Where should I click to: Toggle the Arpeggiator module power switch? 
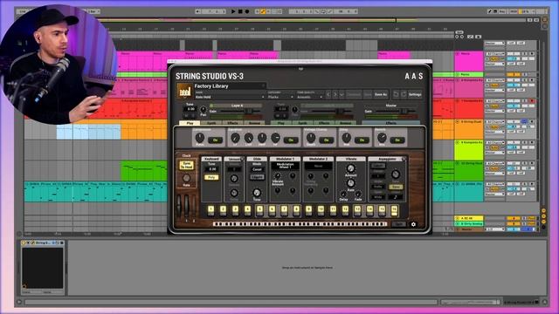[x=404, y=159]
